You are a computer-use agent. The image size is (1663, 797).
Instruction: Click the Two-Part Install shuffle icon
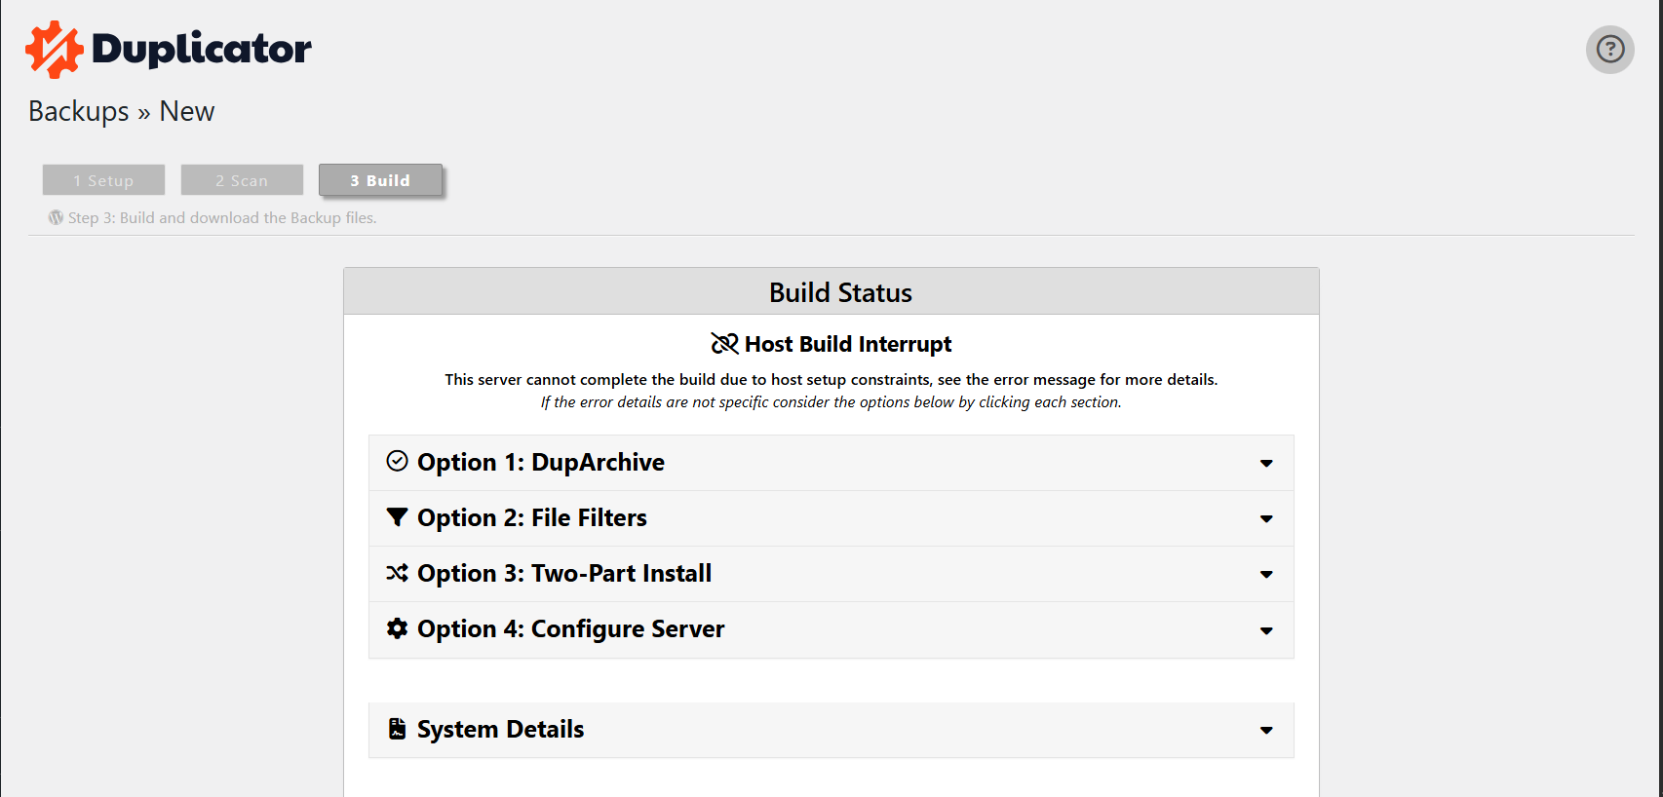coord(397,573)
